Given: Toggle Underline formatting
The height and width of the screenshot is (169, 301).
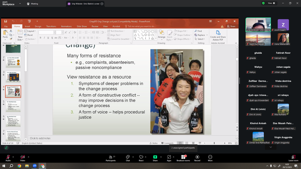Looking at the screenshot, I should click(48, 38).
